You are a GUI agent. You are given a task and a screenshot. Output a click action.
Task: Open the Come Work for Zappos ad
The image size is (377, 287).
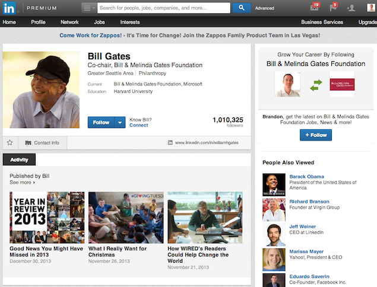point(190,36)
